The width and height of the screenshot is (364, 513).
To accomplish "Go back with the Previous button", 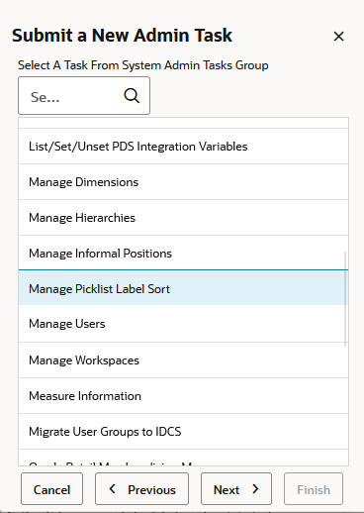I will [141, 489].
